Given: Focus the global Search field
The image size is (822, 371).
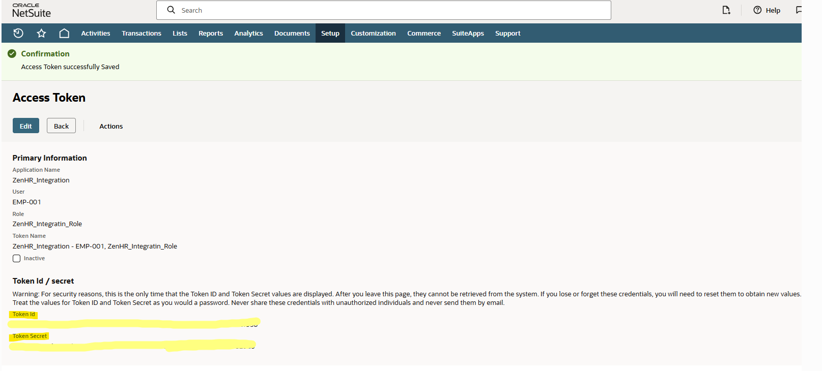Looking at the screenshot, I should tap(384, 10).
